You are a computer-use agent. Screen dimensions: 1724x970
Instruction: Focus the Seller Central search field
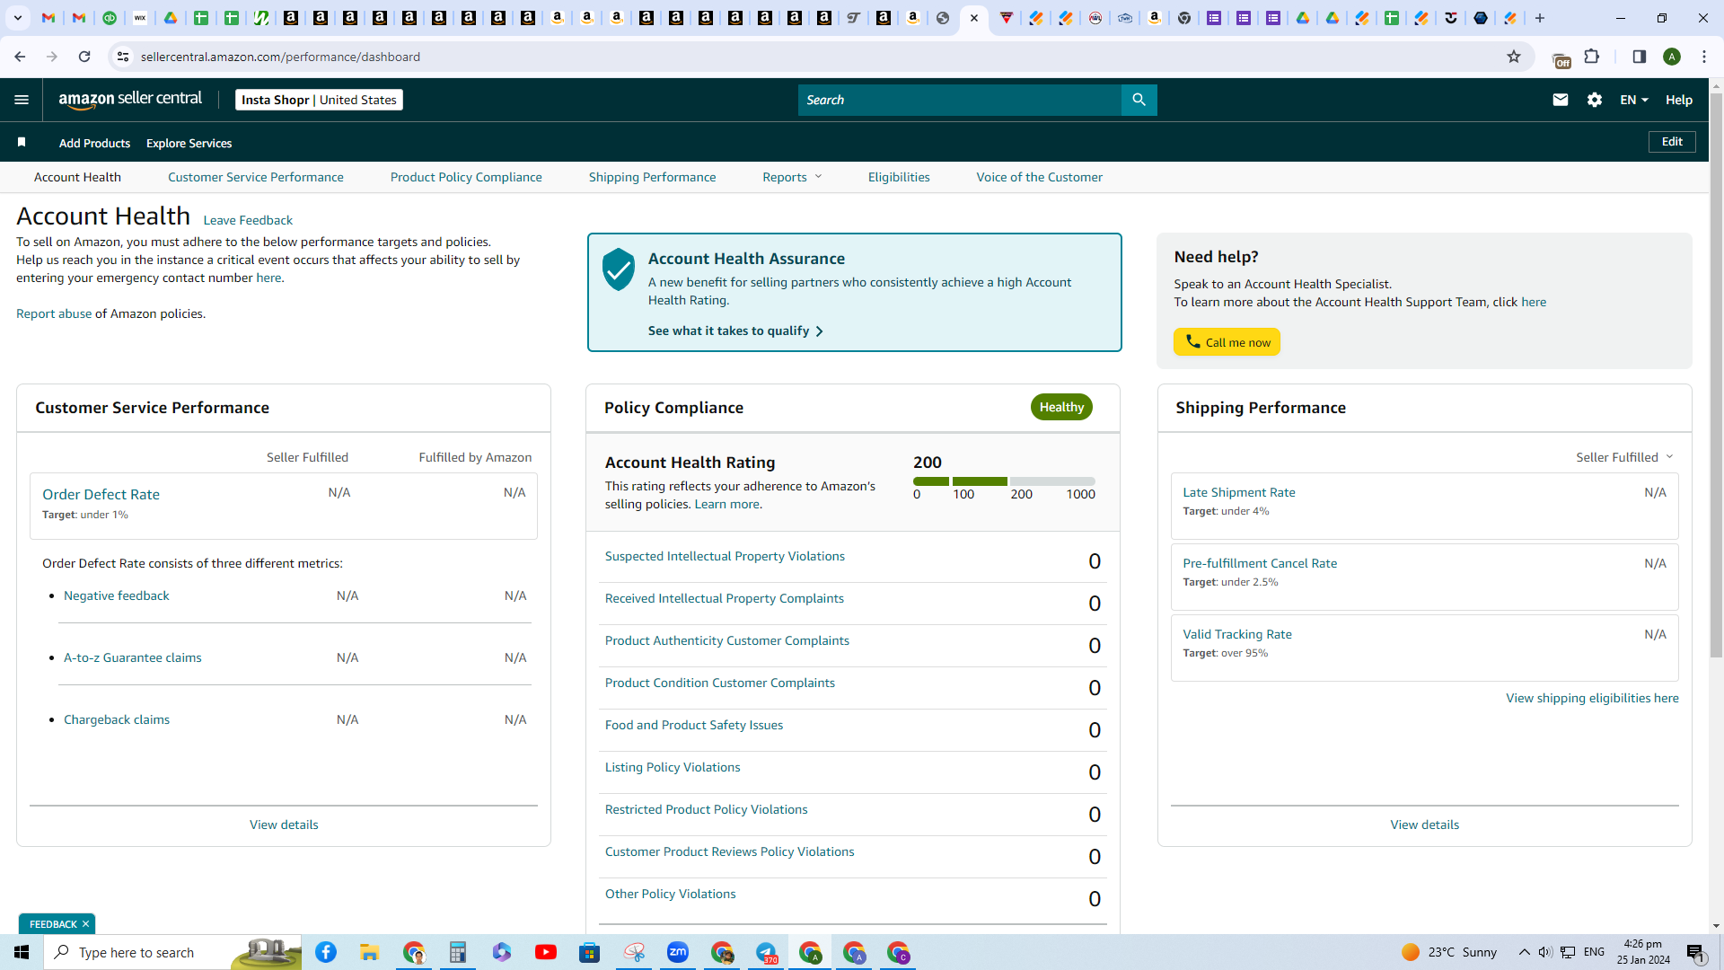click(959, 100)
